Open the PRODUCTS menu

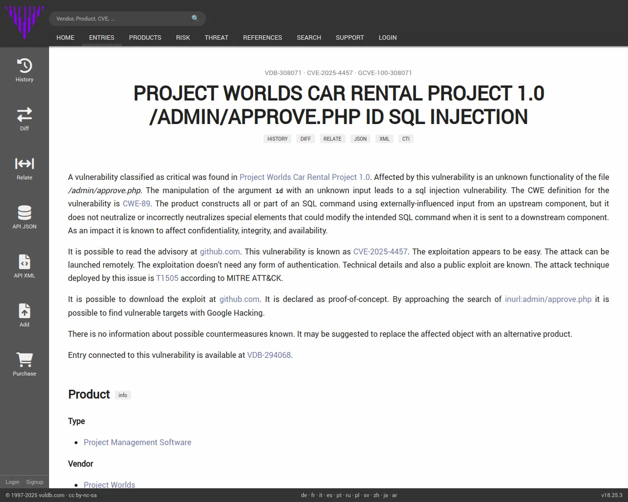145,37
